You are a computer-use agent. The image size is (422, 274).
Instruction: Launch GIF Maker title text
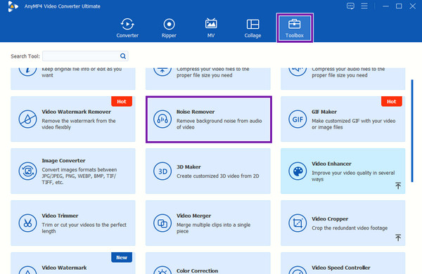click(324, 112)
